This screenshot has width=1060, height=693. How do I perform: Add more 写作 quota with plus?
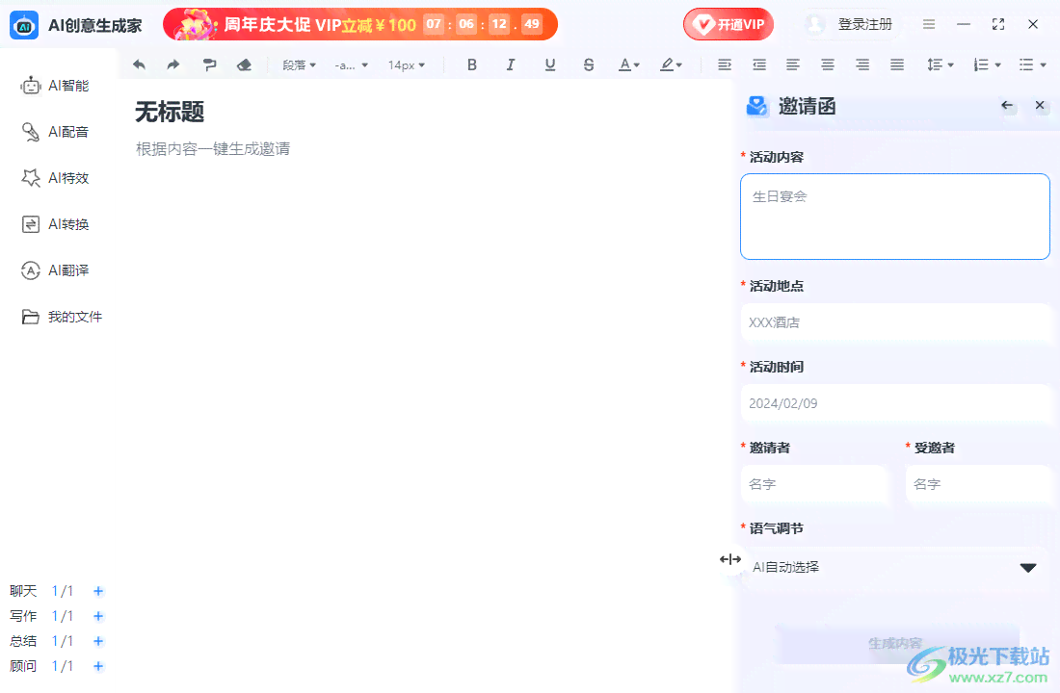point(98,616)
